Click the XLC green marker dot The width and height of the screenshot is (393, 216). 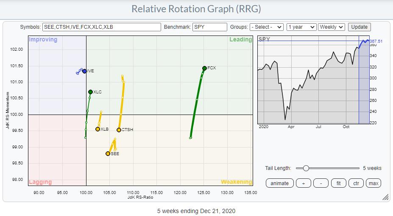(90, 92)
